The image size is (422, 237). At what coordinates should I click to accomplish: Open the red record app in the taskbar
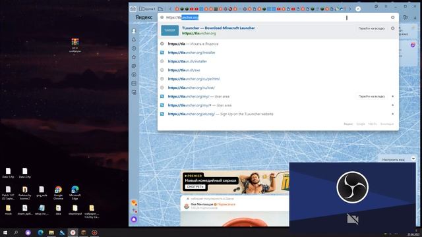tap(94, 232)
